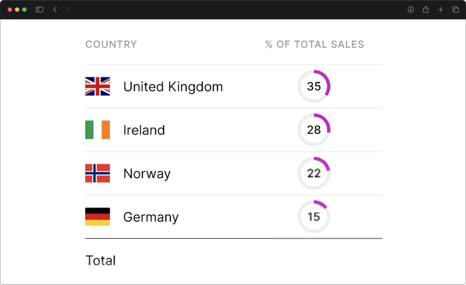
Task: Click the Ireland flag icon
Action: (98, 130)
